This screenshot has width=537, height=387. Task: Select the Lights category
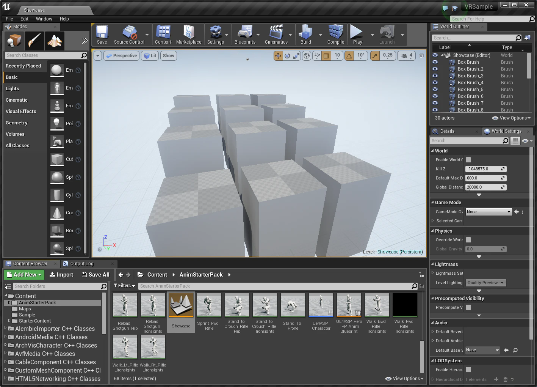click(13, 89)
